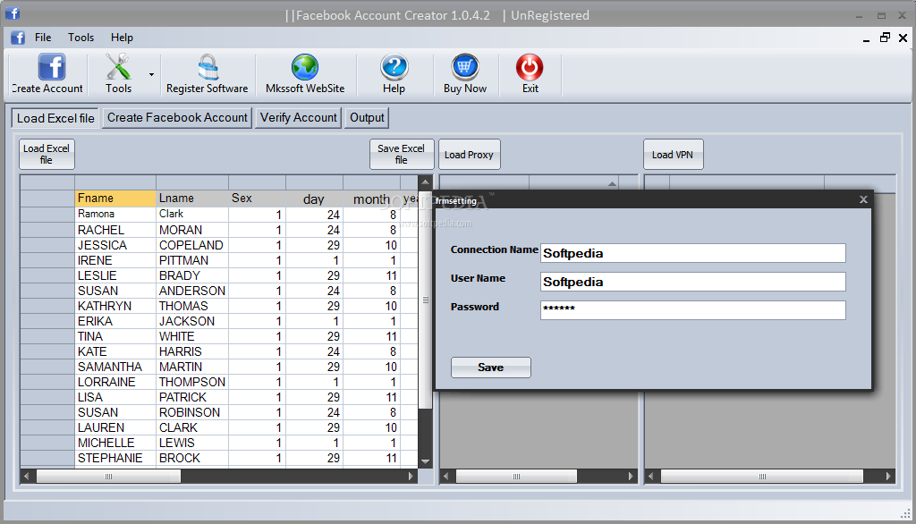Select the PITTMAN cell
Screen dimensions: 916x524
tap(192, 260)
